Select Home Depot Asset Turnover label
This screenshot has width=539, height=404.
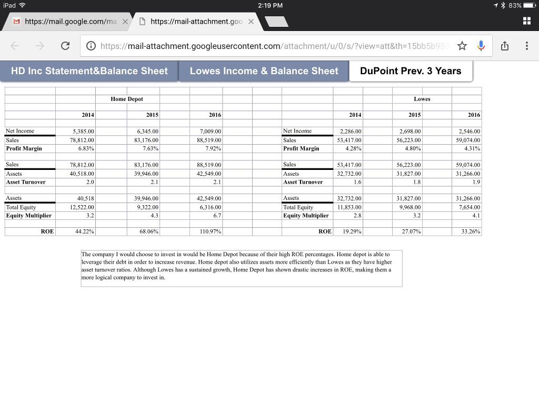(x=30, y=182)
